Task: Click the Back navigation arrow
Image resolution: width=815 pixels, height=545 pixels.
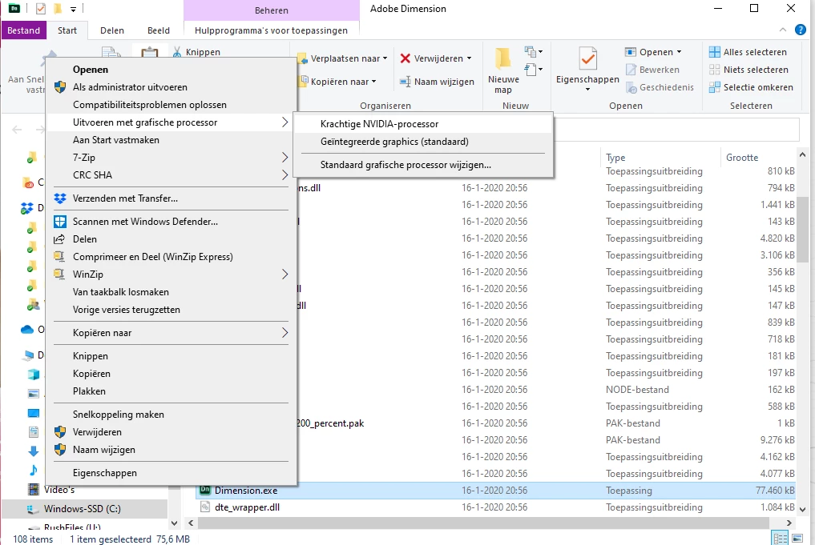Action: 17,129
